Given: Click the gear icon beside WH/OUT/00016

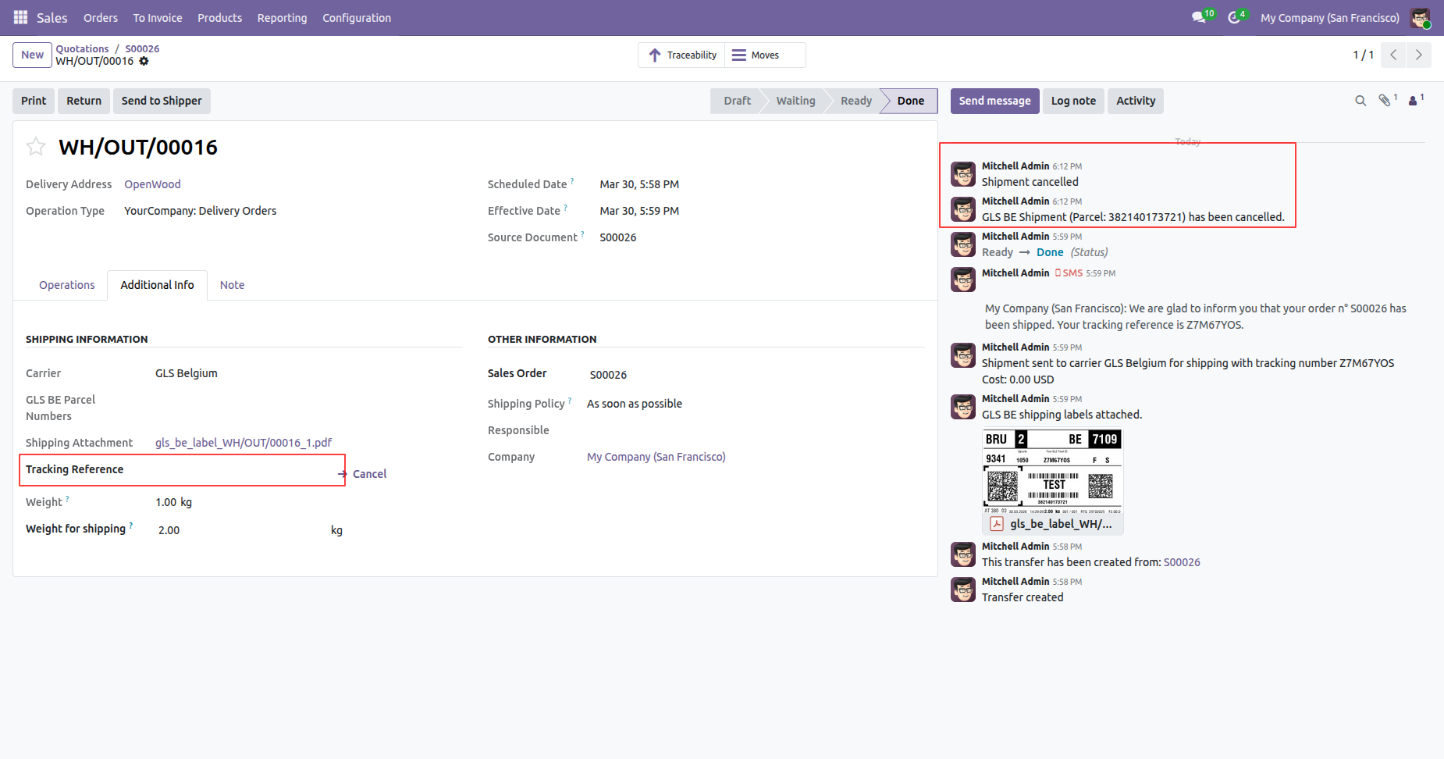Looking at the screenshot, I should tap(144, 61).
